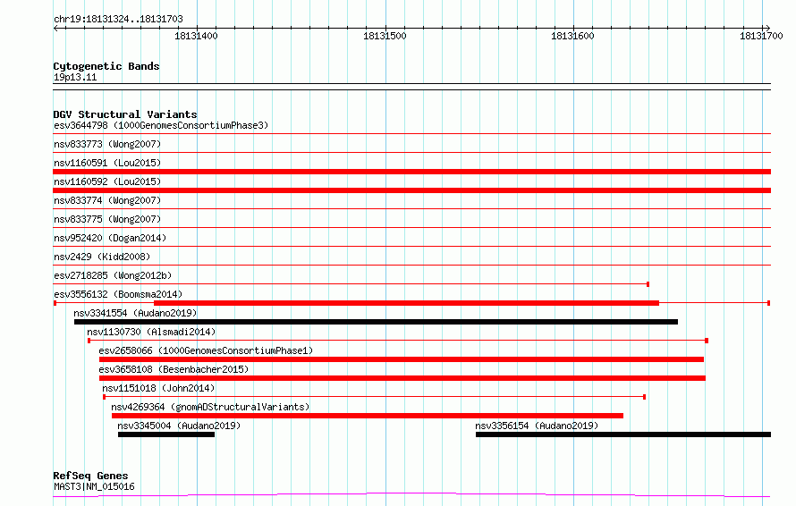Open variant nsv1130730 (Alsmadi2014) label
This screenshot has height=506, width=796.
(x=151, y=332)
